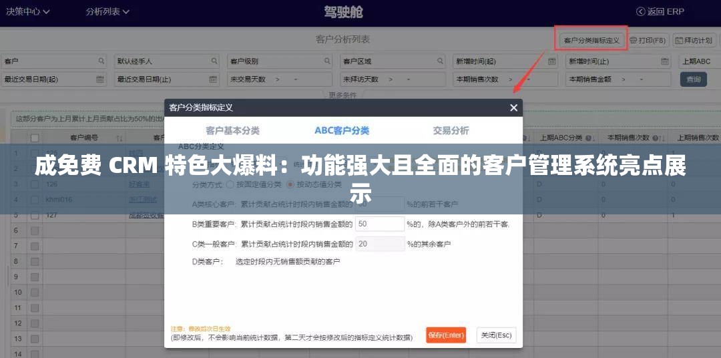This screenshot has width=721, height=358.
Task: Check the checkbox in row 11
Action: click(35, 307)
